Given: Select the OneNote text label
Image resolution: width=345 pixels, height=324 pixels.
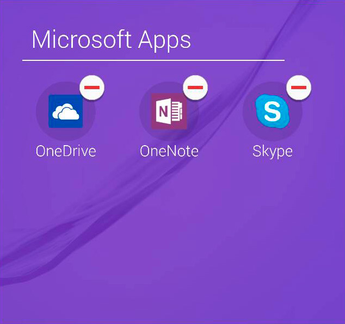Looking at the screenshot, I should point(169,151).
